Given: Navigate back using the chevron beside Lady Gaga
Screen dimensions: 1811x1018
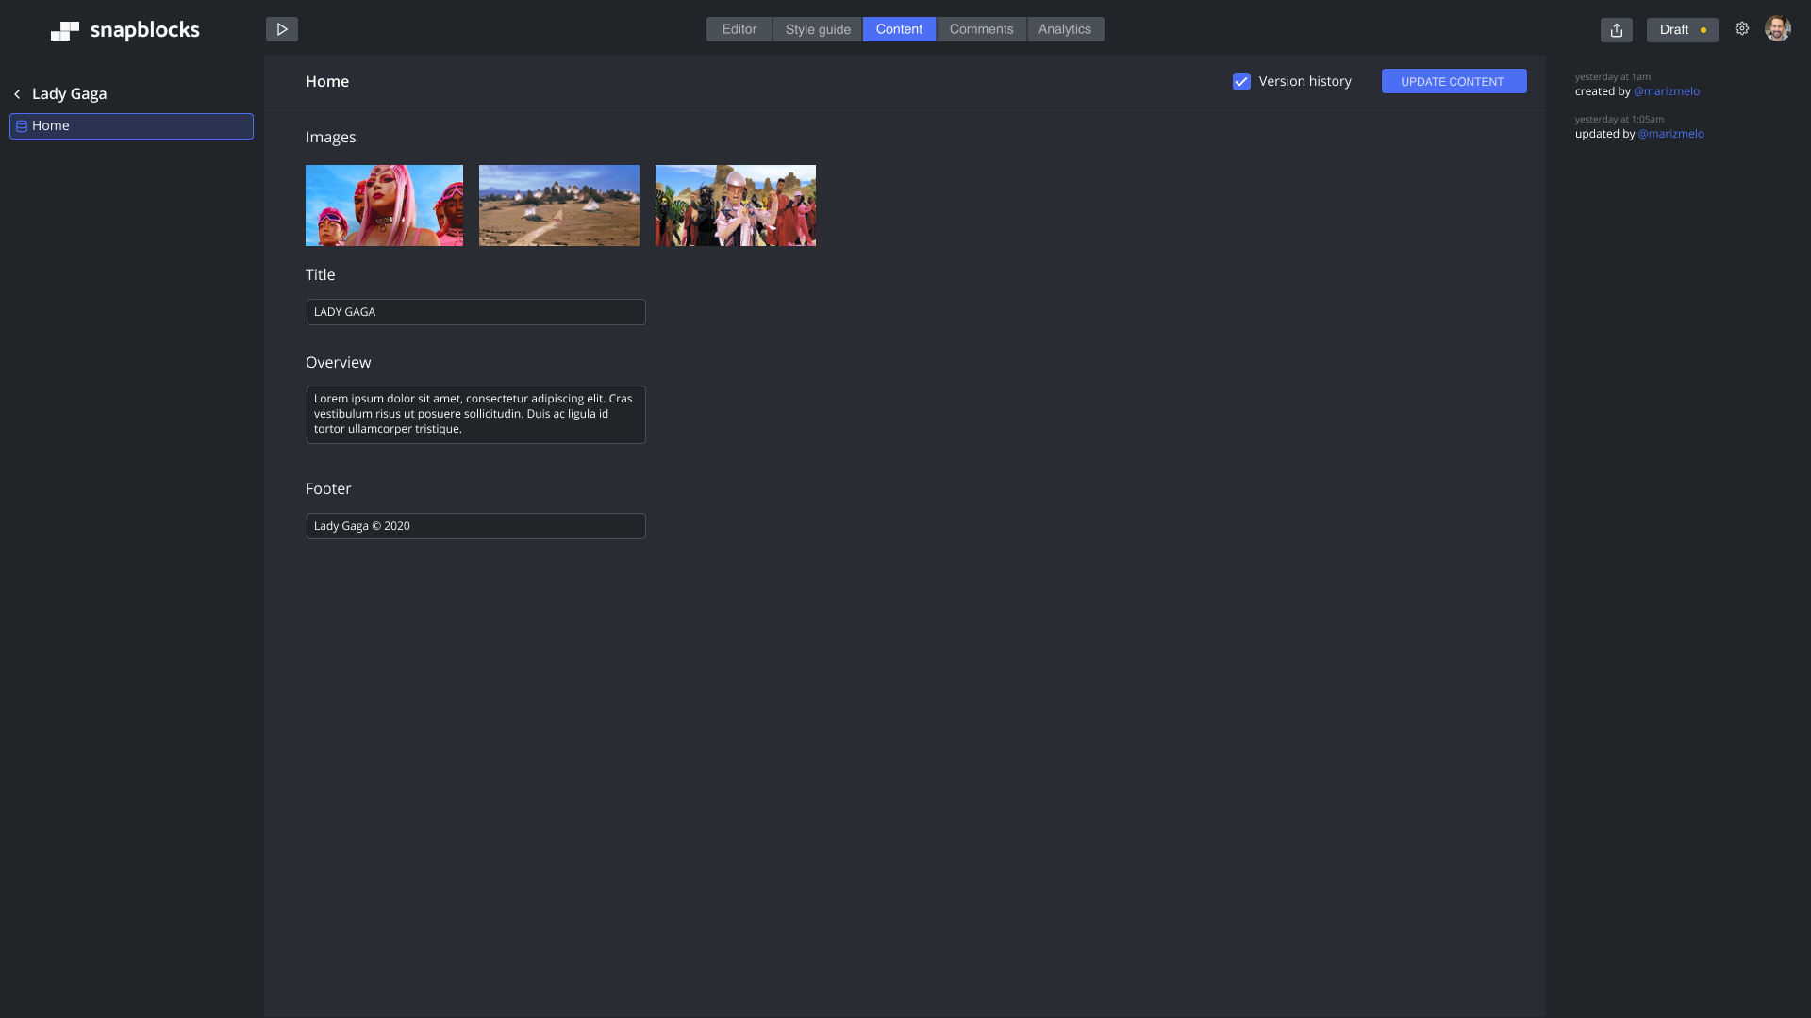Looking at the screenshot, I should click(x=17, y=93).
